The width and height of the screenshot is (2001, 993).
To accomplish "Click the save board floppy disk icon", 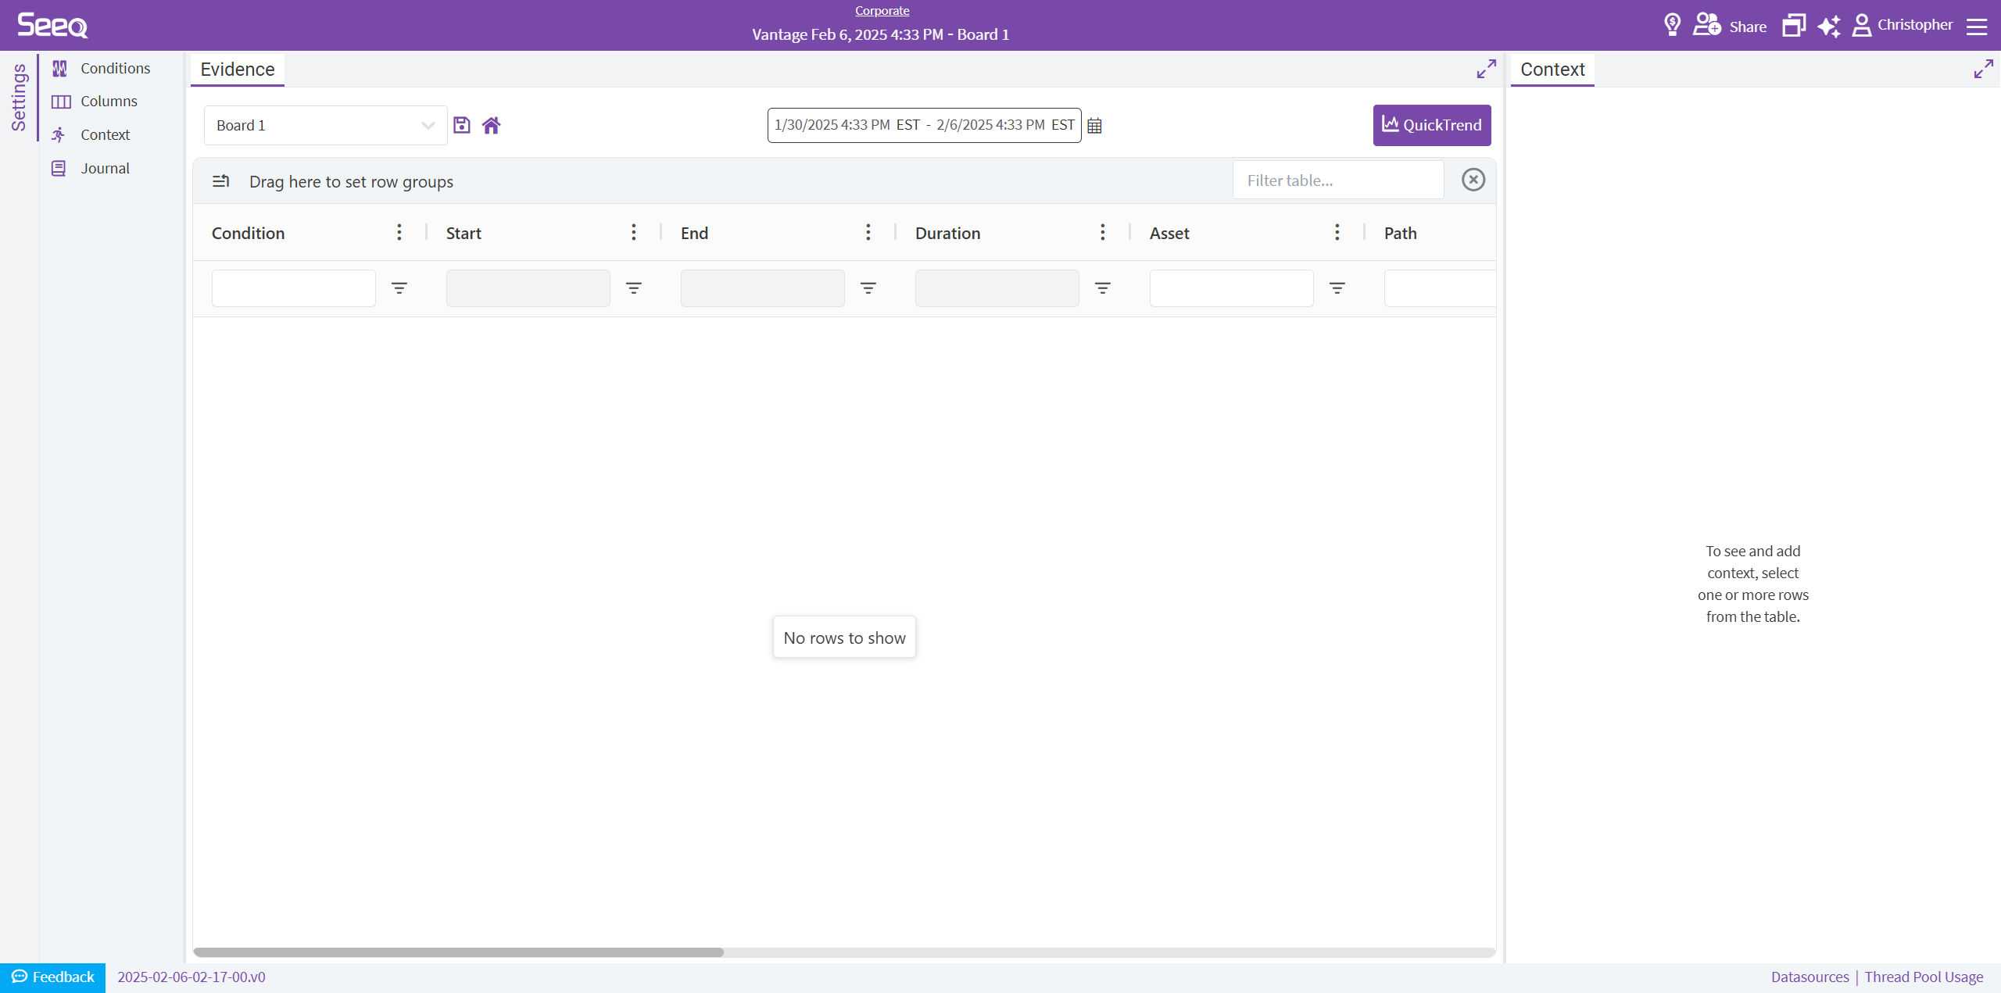I will (462, 125).
